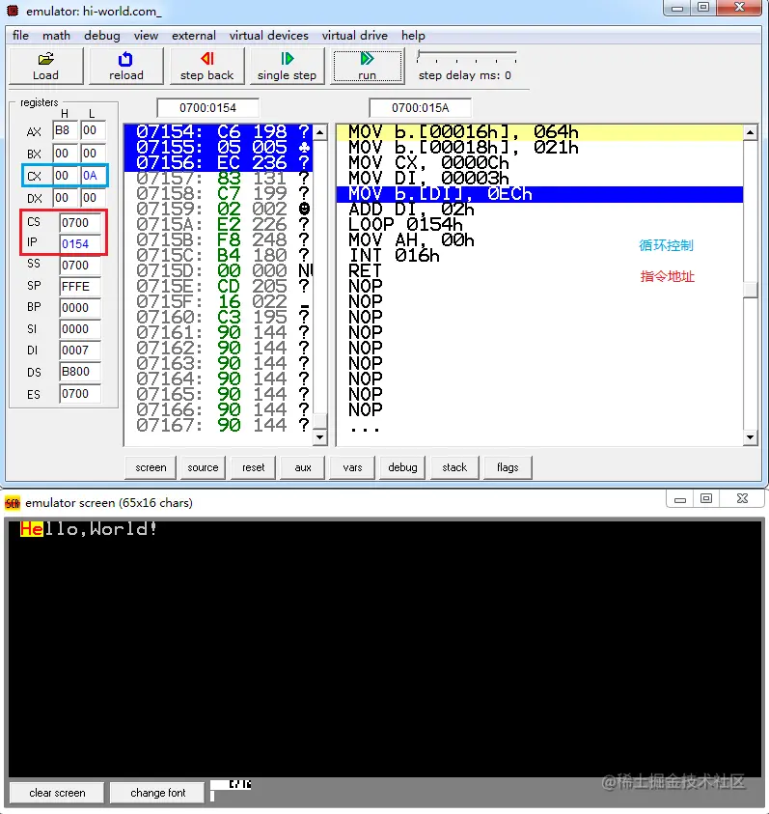The height and width of the screenshot is (814, 769).
Task: Click the SI register field
Action: point(80,329)
